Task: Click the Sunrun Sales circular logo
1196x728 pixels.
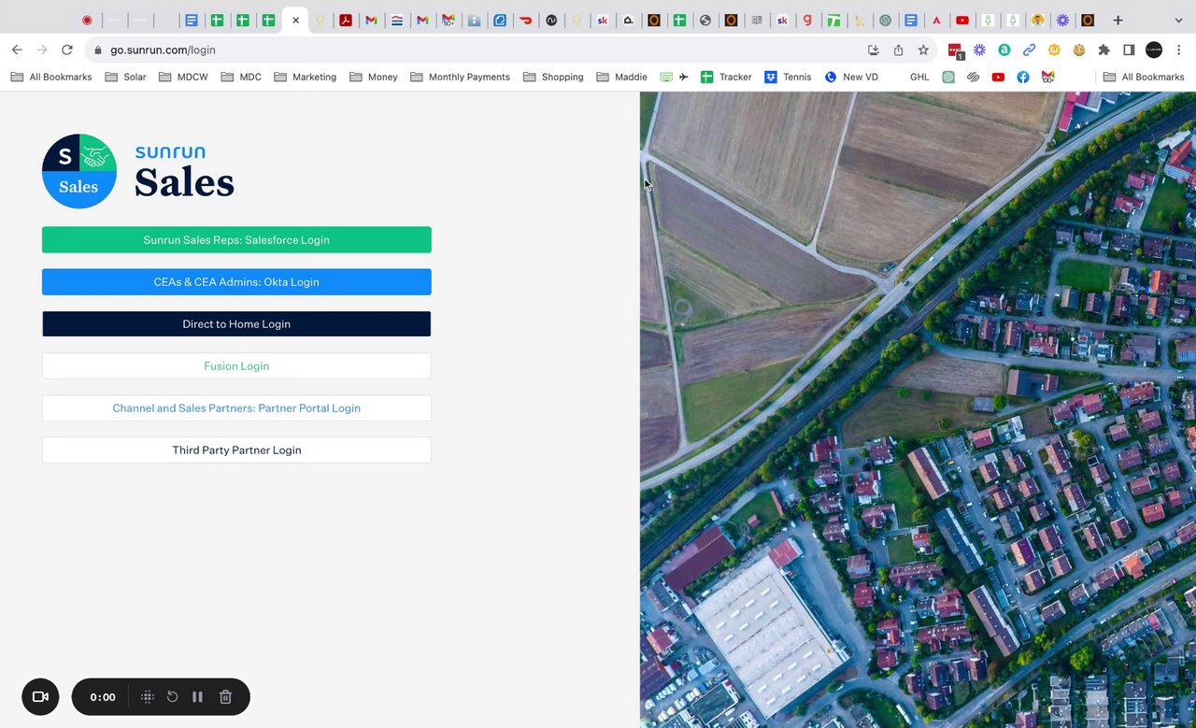Action: click(79, 171)
